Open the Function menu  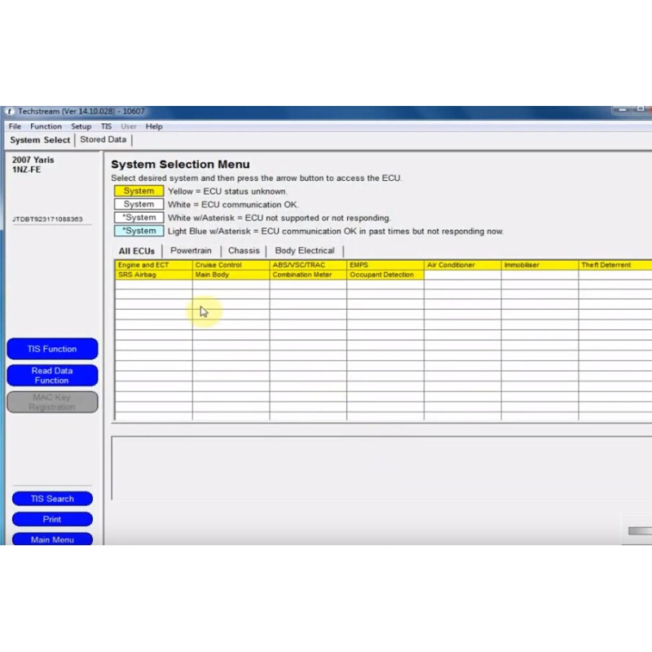click(x=46, y=126)
